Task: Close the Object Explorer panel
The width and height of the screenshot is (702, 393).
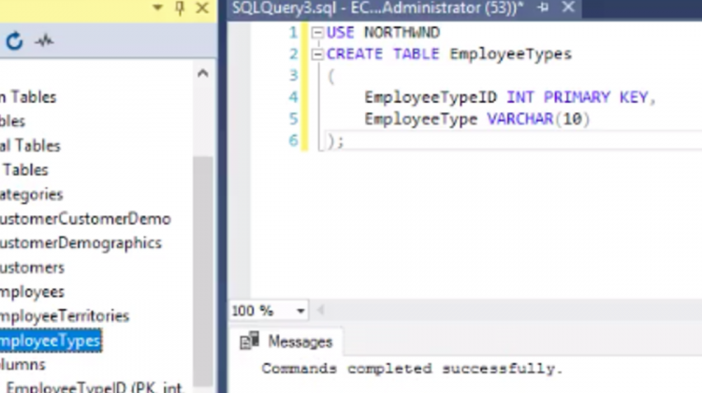Action: [x=202, y=8]
